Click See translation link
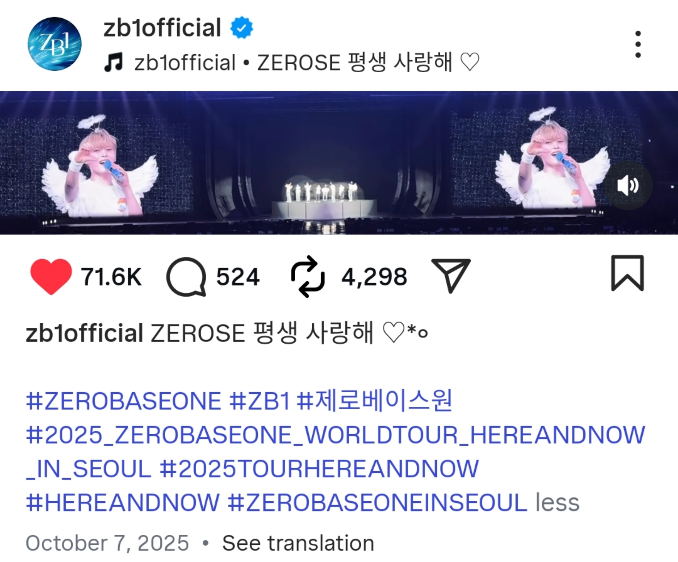Image resolution: width=678 pixels, height=562 pixels. tap(298, 543)
